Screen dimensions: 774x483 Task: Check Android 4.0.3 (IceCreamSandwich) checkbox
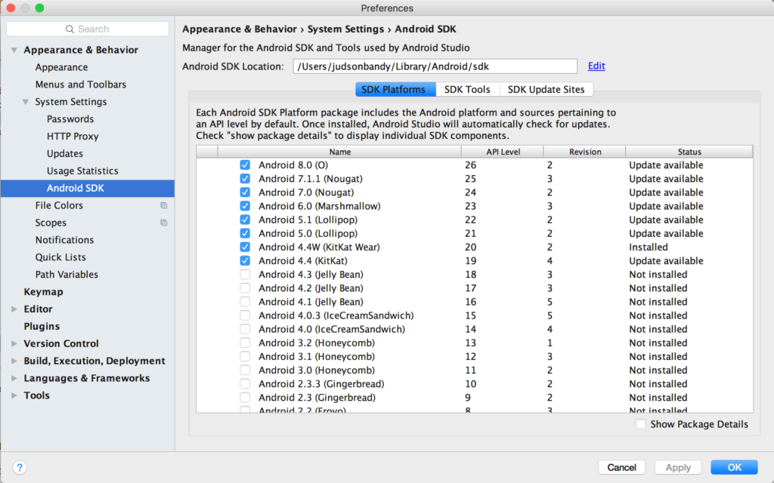tap(245, 315)
